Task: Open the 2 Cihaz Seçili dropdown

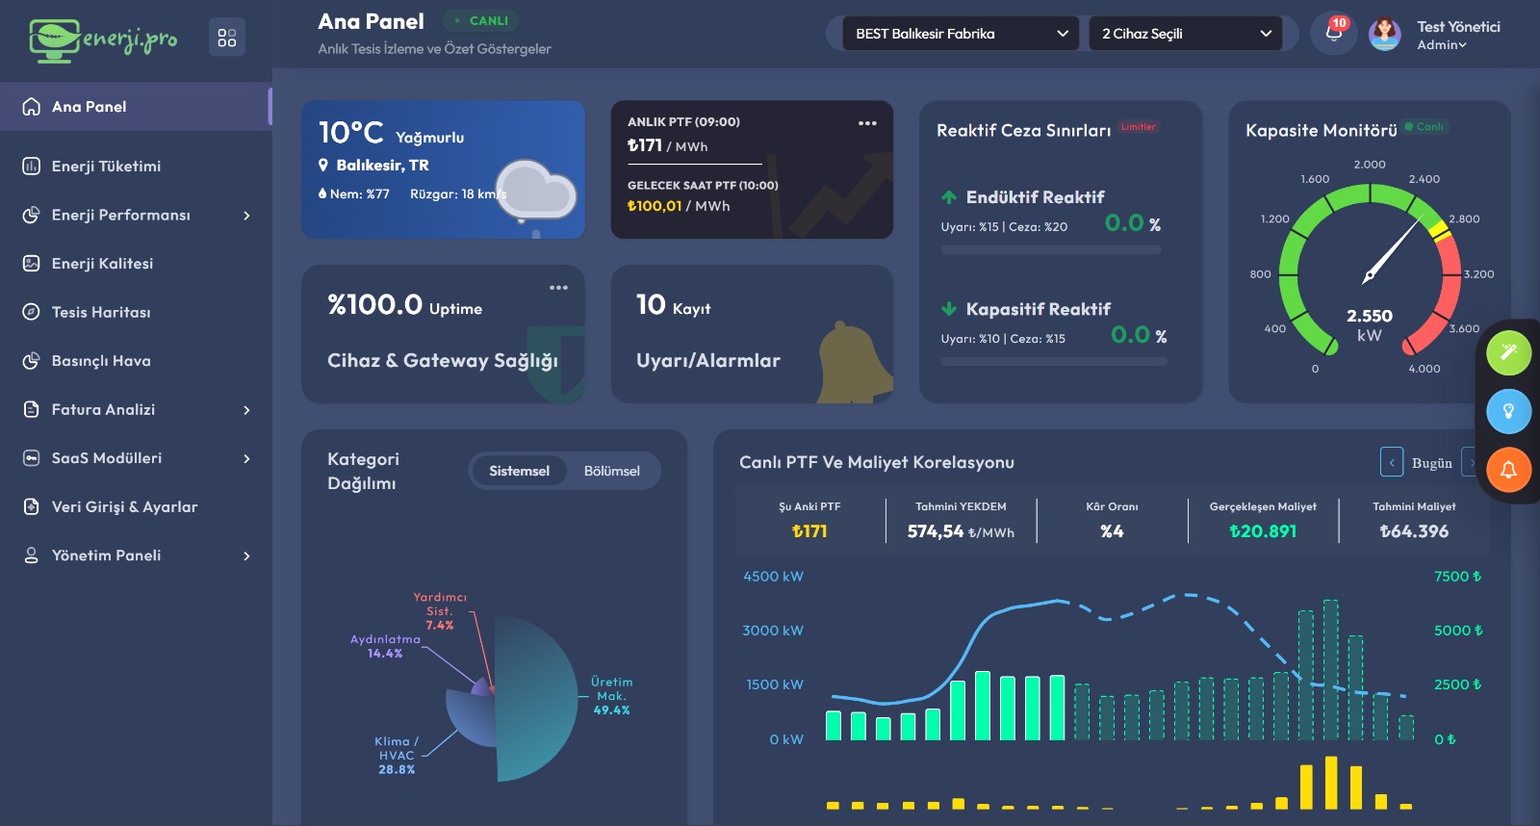Action: 1185,34
